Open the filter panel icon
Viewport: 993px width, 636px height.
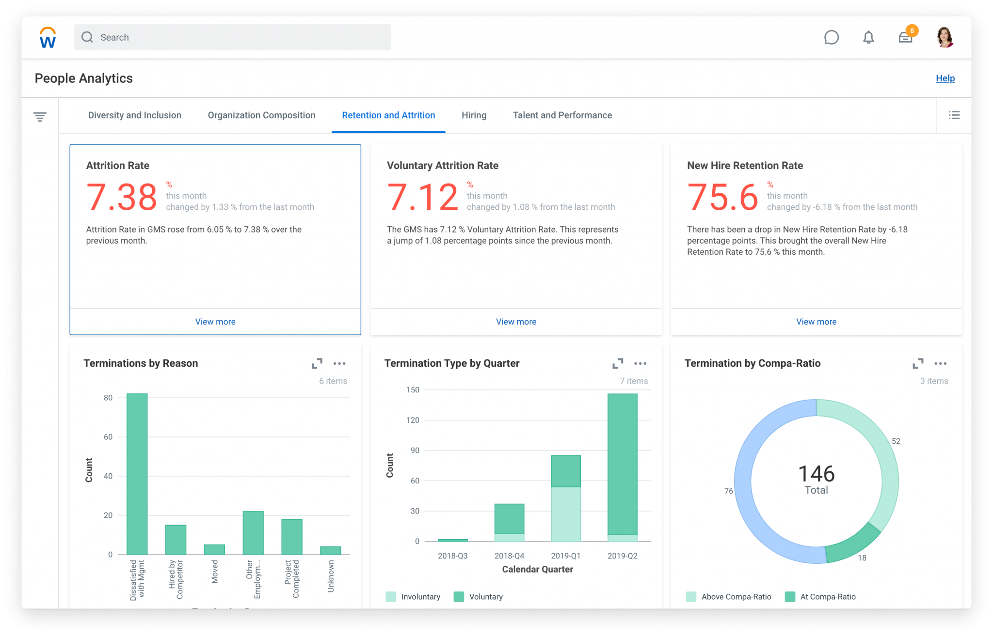(41, 116)
